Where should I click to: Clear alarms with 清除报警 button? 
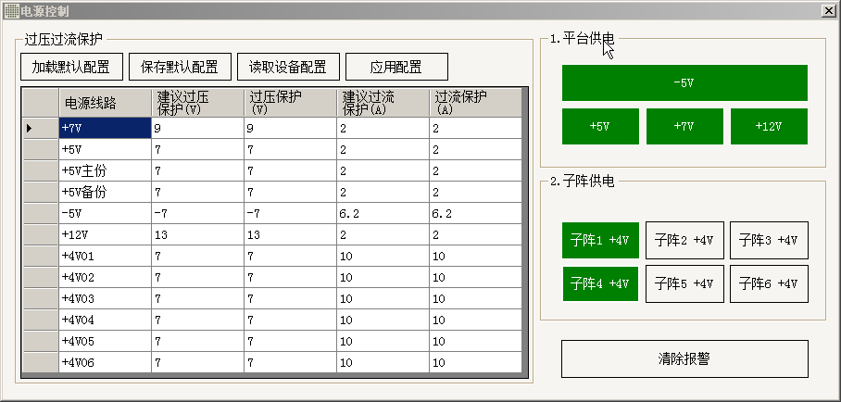(684, 358)
